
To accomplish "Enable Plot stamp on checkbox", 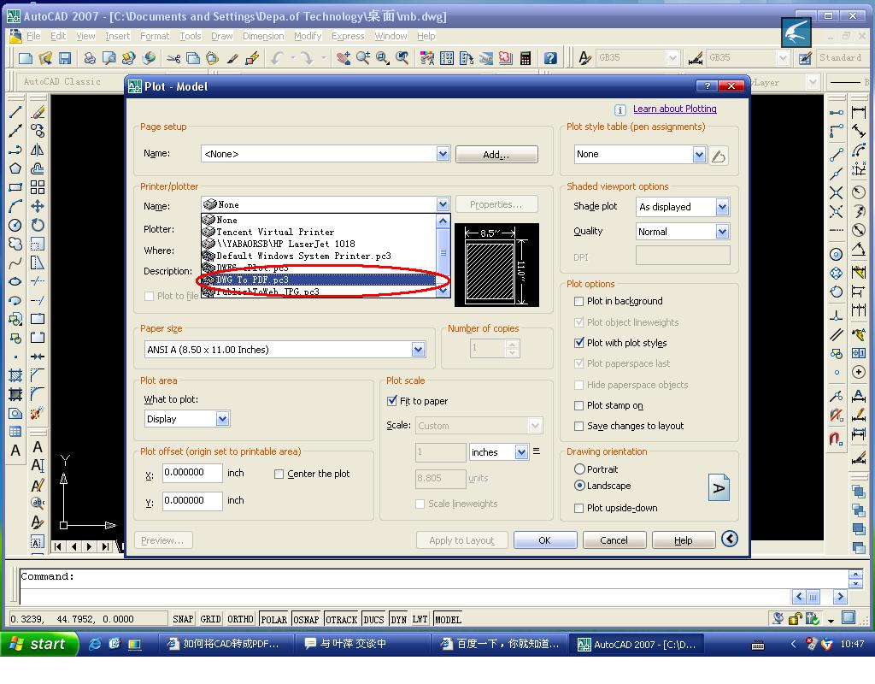I will tap(578, 405).
